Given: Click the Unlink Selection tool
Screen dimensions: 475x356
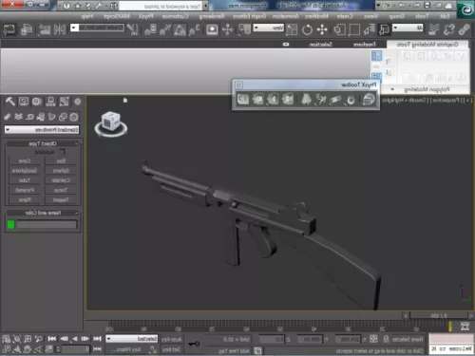Looking at the screenshot, I should [x=449, y=29].
